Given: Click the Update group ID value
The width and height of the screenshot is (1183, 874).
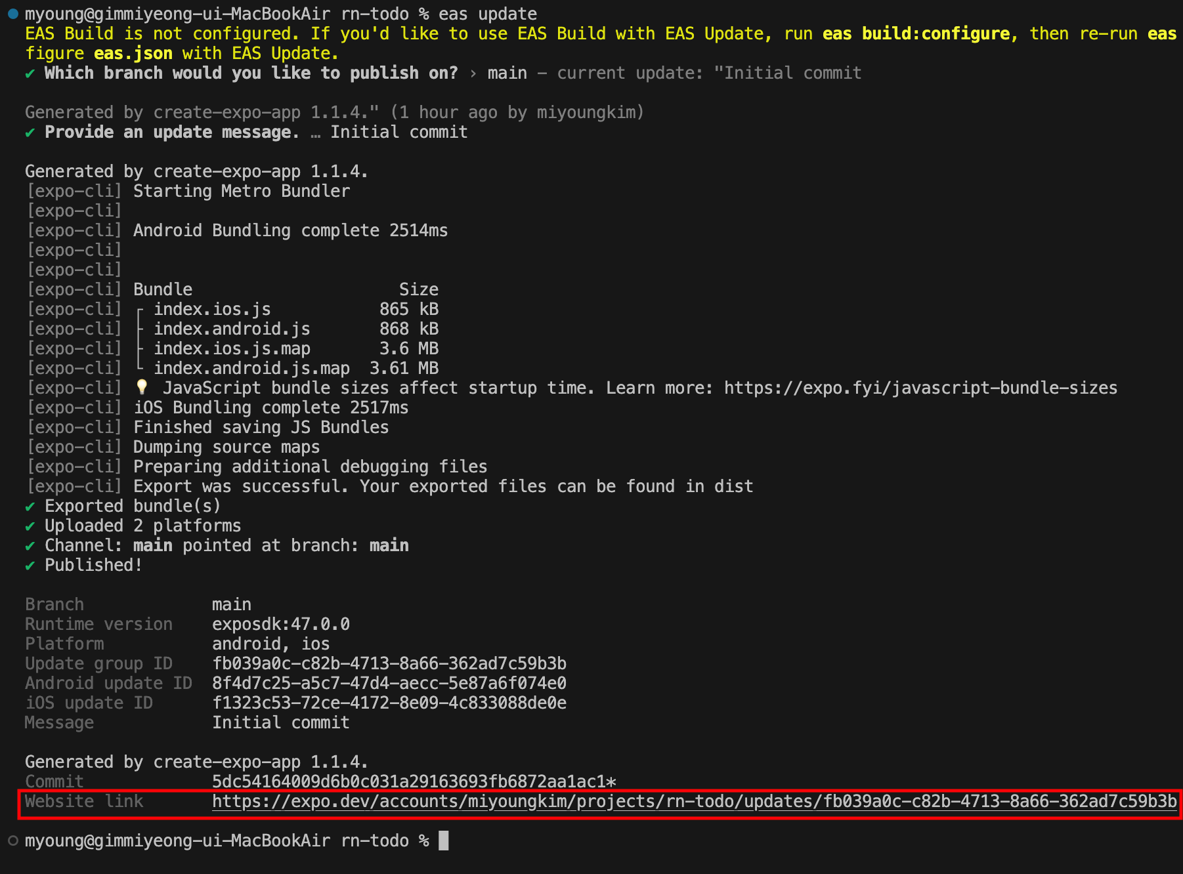Looking at the screenshot, I should click(389, 664).
